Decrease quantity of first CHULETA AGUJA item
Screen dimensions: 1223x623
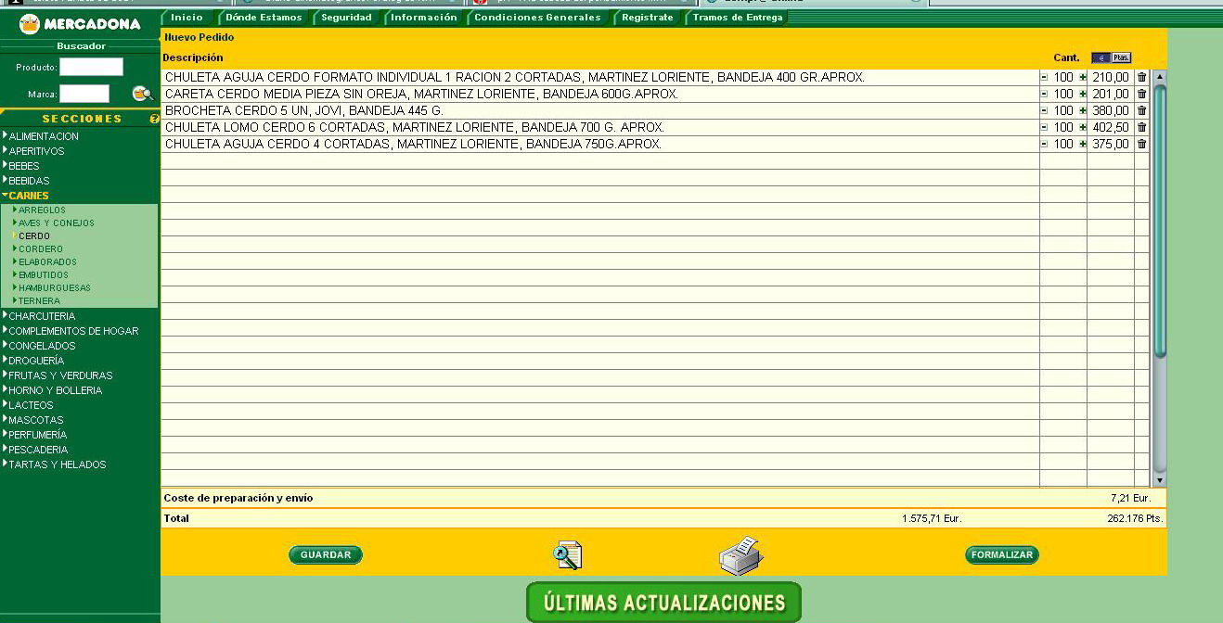1045,77
